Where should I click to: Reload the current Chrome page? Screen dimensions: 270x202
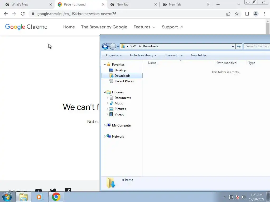pos(23,14)
